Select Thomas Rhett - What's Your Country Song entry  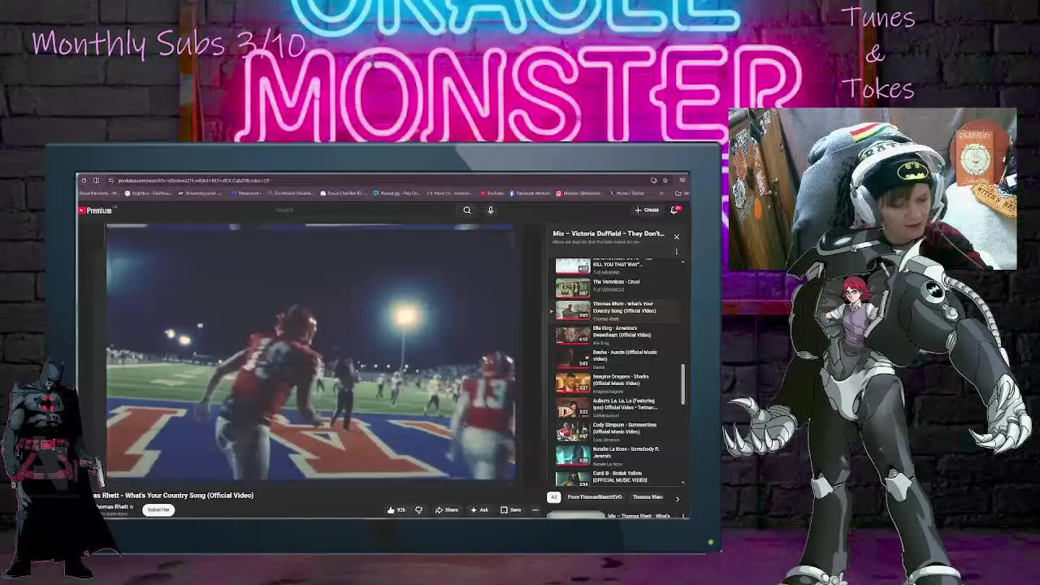(613, 310)
